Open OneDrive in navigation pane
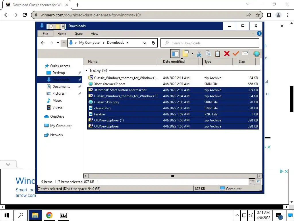The image size is (294, 221). click(57, 117)
